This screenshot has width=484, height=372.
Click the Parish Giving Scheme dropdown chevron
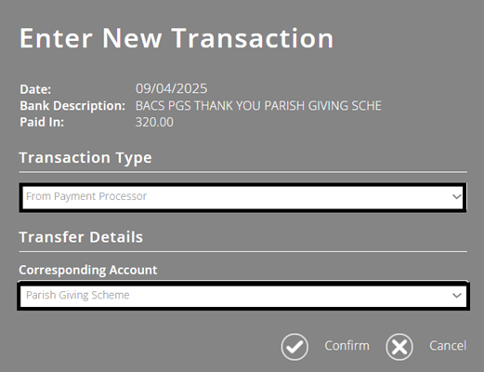457,295
